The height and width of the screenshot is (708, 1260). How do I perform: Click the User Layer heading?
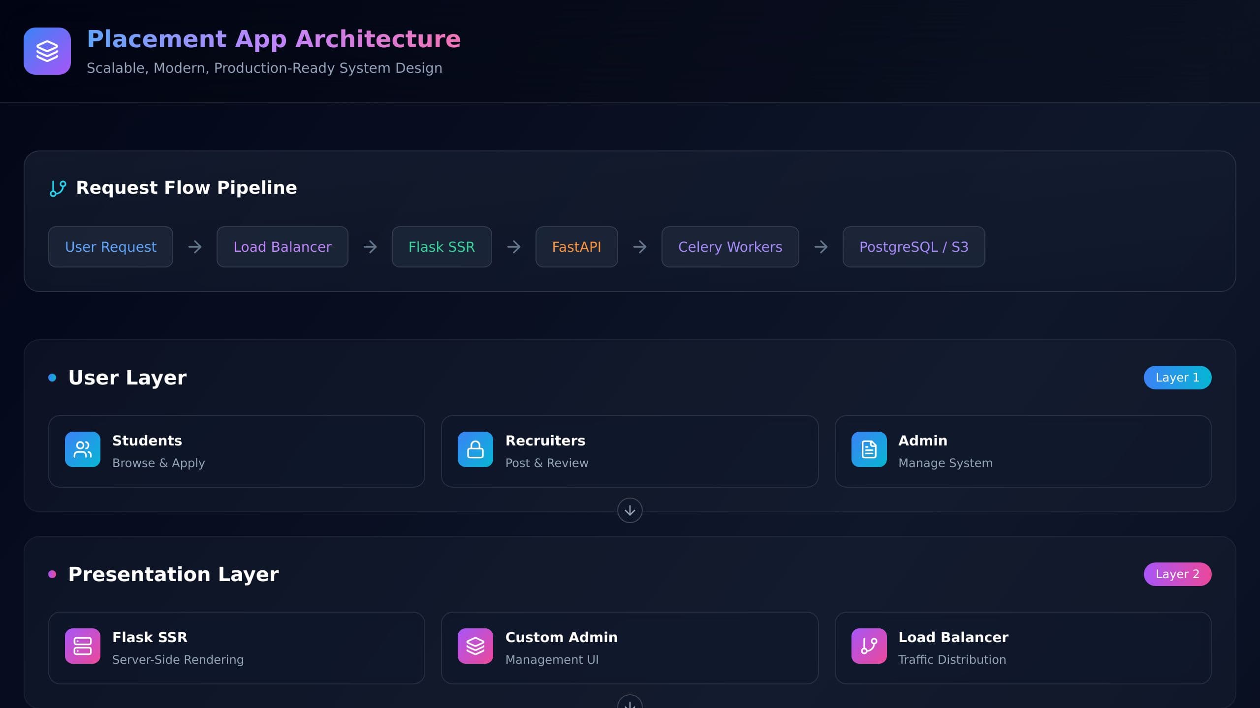pos(127,378)
